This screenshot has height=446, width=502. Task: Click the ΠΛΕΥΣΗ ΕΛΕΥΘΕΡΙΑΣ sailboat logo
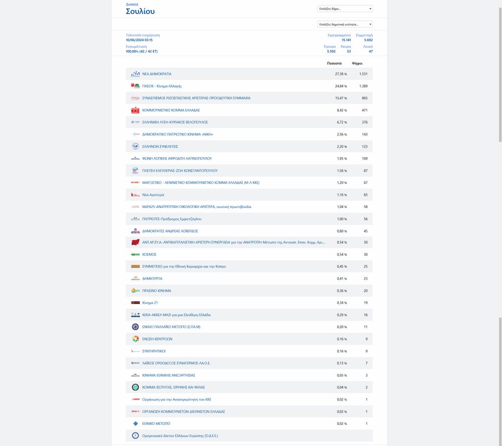tap(135, 170)
